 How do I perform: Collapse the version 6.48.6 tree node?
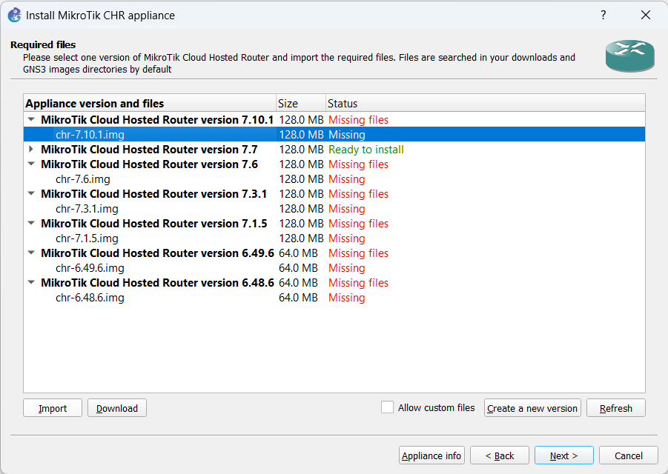pyautogui.click(x=31, y=282)
